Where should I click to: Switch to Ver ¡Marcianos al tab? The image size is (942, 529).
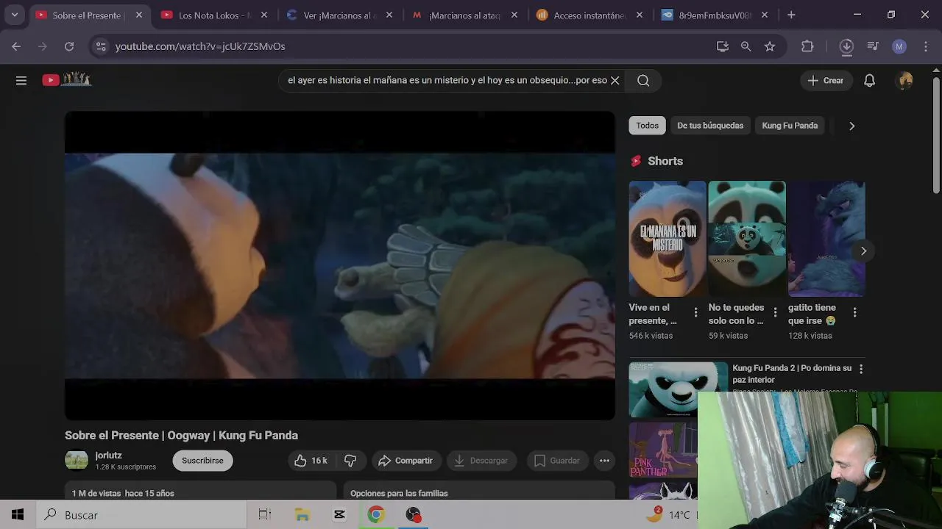(x=339, y=15)
